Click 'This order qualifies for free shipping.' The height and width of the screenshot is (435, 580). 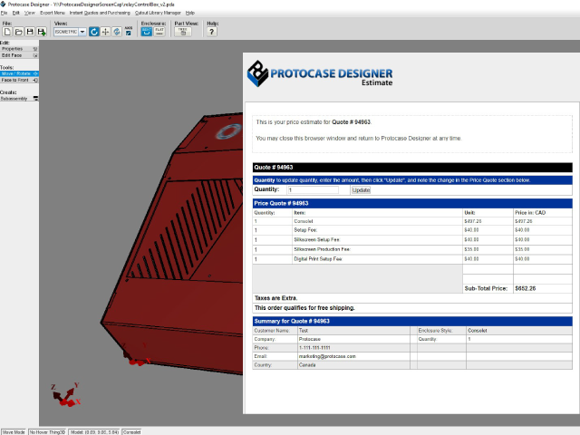(x=304, y=308)
